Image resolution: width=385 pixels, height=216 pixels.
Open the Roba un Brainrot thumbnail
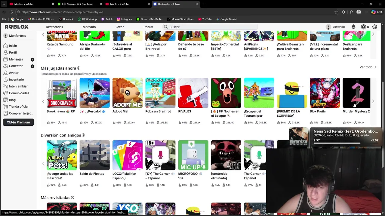point(160,93)
